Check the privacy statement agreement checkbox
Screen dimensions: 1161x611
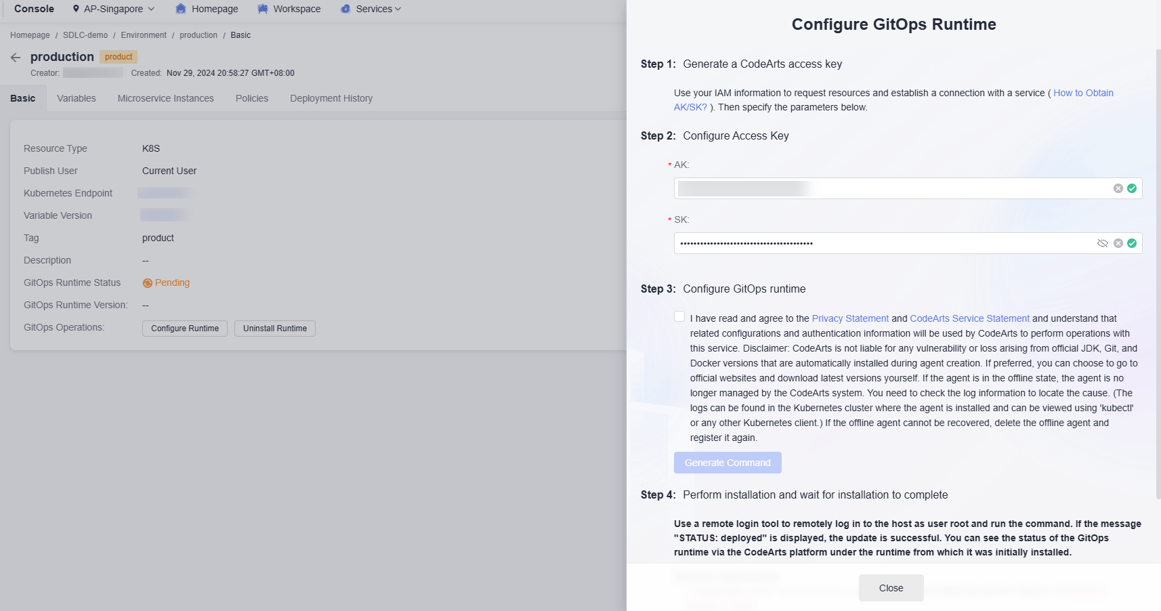click(679, 317)
